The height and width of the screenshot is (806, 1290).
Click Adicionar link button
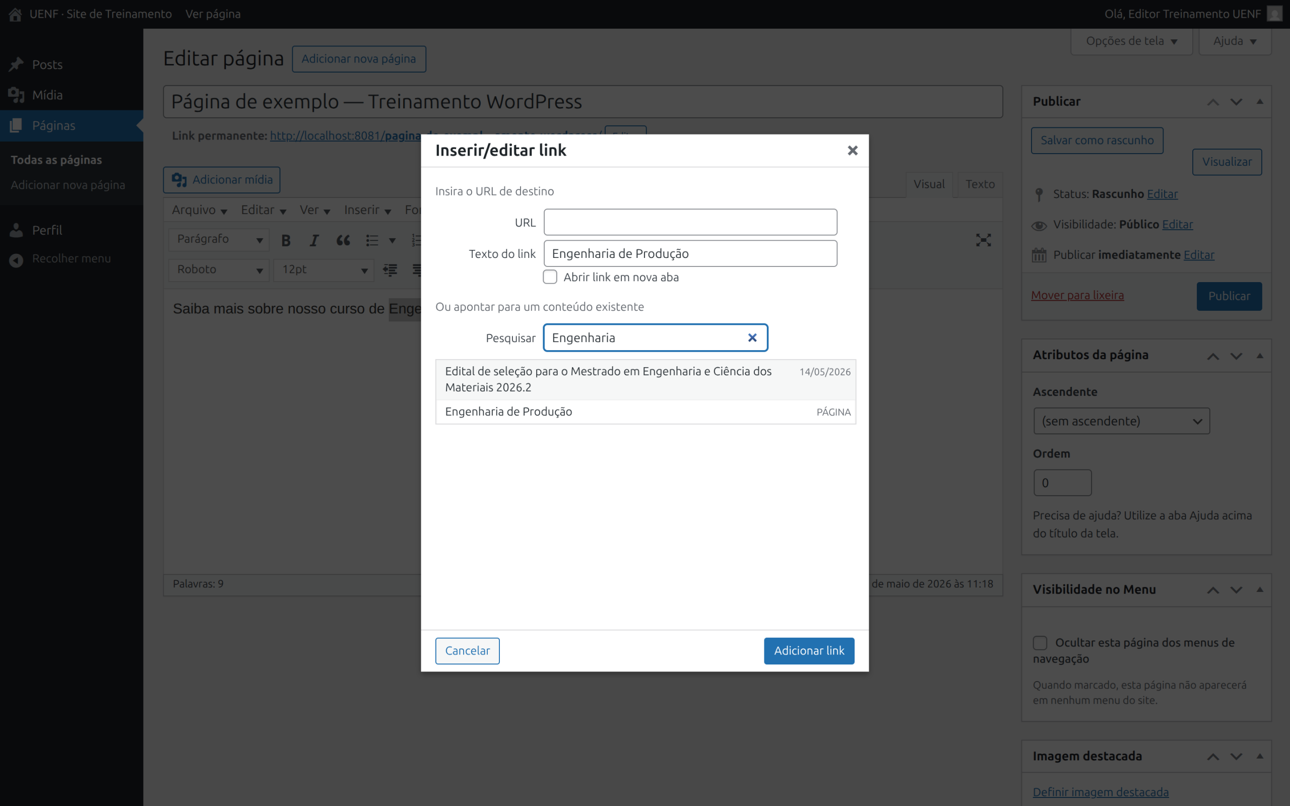809,651
